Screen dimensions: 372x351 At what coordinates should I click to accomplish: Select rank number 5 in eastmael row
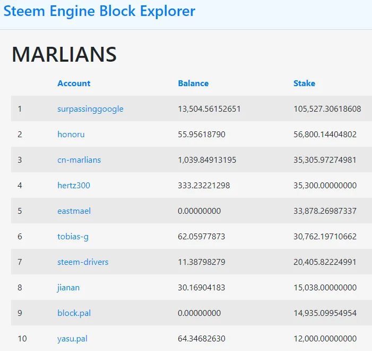click(20, 211)
